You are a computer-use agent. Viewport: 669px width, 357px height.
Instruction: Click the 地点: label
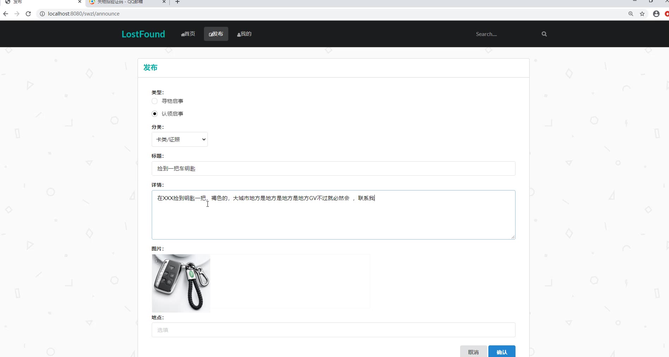pyautogui.click(x=158, y=317)
